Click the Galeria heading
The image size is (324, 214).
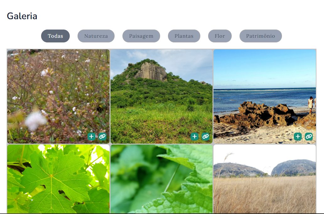coord(22,16)
